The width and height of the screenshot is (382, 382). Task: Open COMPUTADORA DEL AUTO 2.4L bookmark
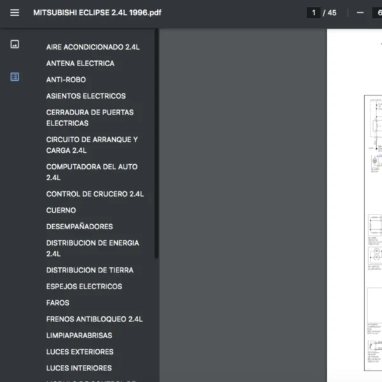pos(92,173)
